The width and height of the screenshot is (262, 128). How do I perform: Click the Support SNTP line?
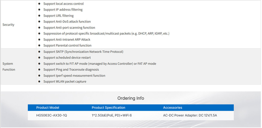pyautogui.click(x=83, y=52)
